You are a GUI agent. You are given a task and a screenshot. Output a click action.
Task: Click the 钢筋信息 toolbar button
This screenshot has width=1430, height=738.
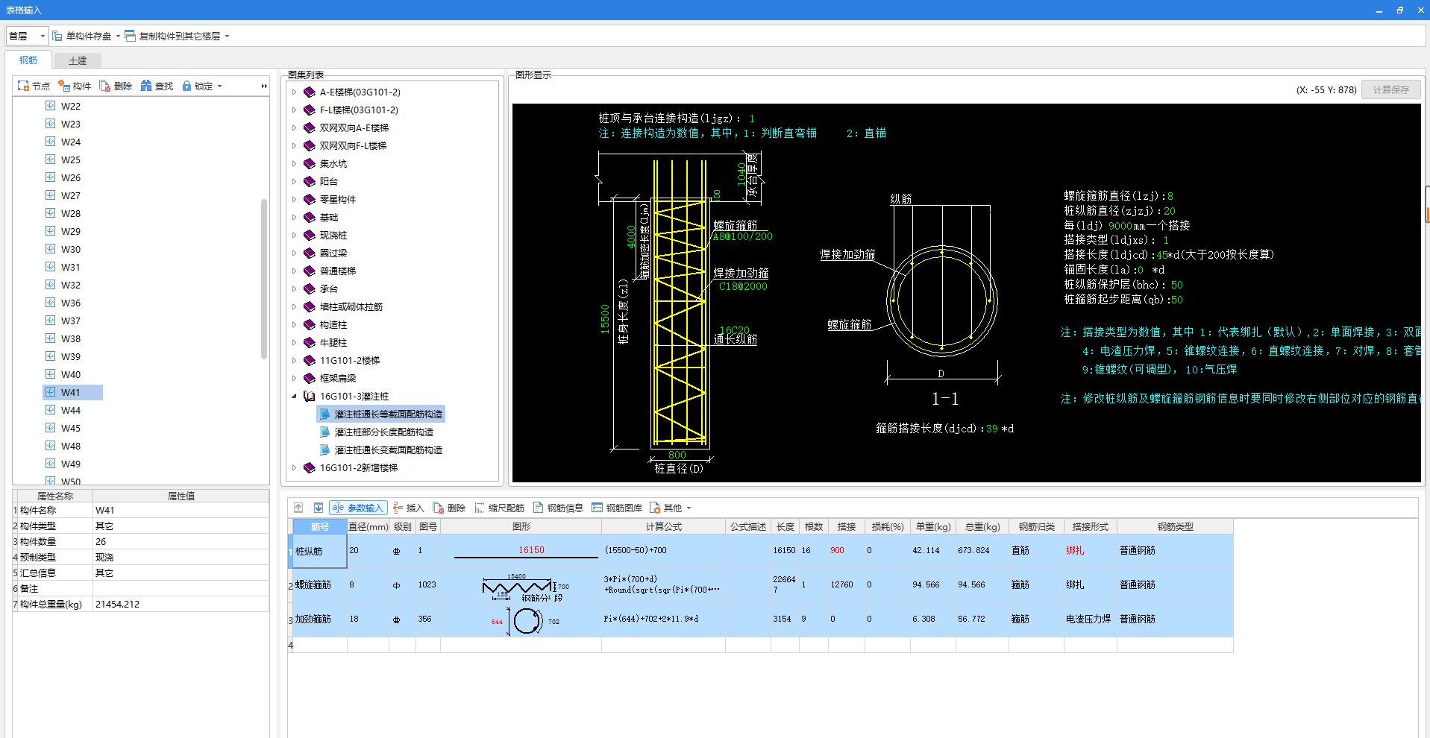pos(558,508)
